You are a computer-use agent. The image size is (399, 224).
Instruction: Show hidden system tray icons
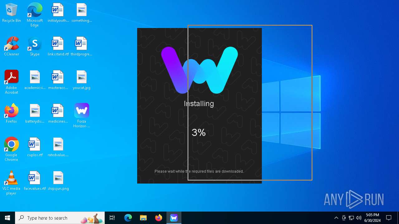point(336,218)
